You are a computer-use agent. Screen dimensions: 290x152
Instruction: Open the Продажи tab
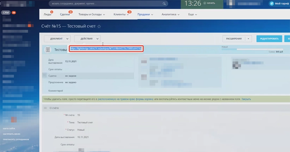pos(145,14)
